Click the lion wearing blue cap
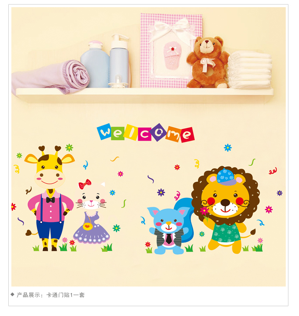The width and height of the screenshot is (299, 316). pyautogui.click(x=226, y=209)
